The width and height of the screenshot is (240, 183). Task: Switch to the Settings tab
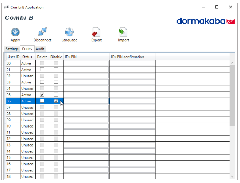click(x=12, y=49)
